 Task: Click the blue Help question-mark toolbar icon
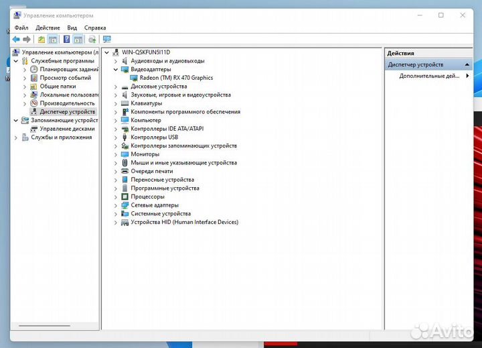click(x=66, y=40)
